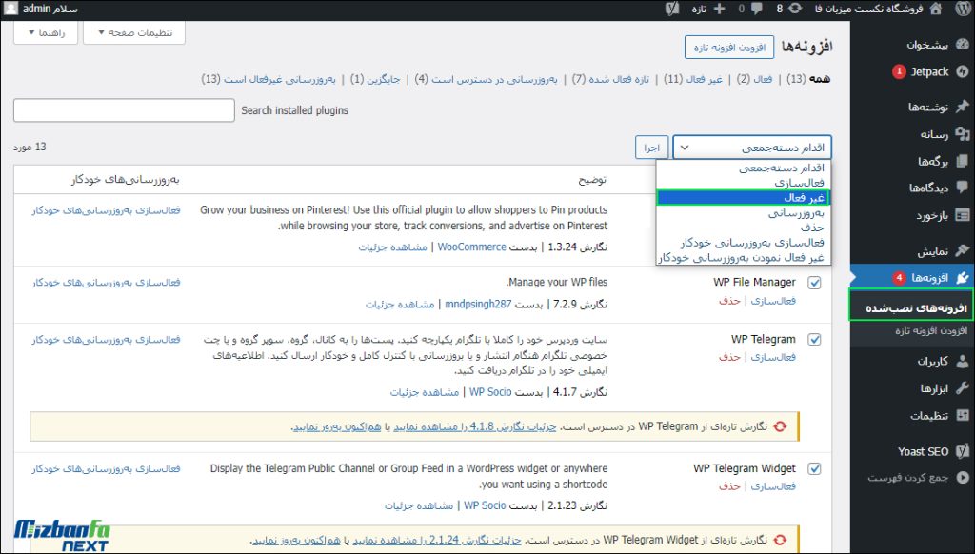The width and height of the screenshot is (975, 554).
Task: Click the feedback icon (بازخورد)
Action: point(962,215)
